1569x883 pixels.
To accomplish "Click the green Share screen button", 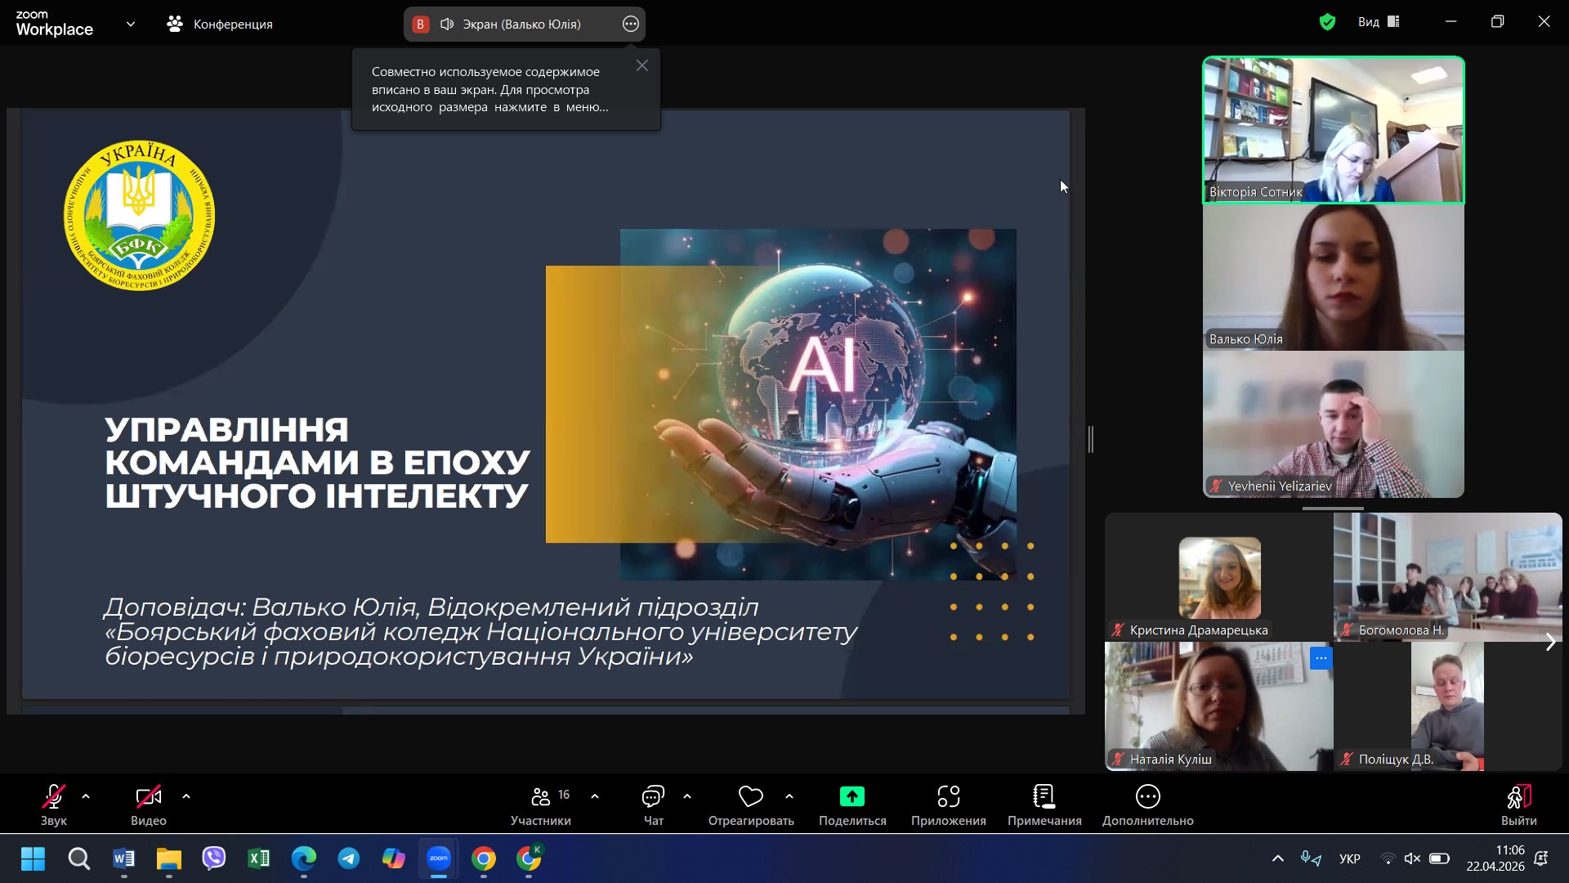I will [x=852, y=797].
